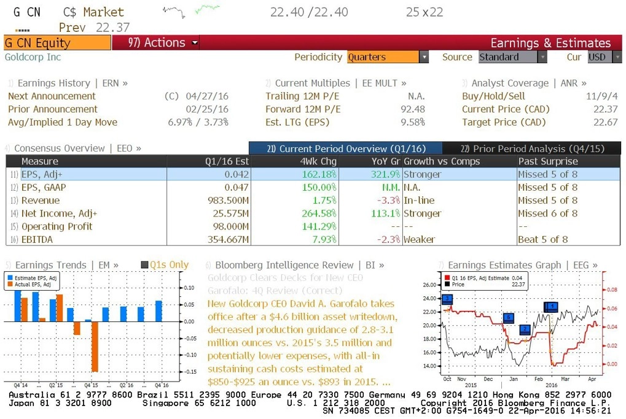Click marker 2 on estimates graph
626x419 pixels.
point(525,329)
